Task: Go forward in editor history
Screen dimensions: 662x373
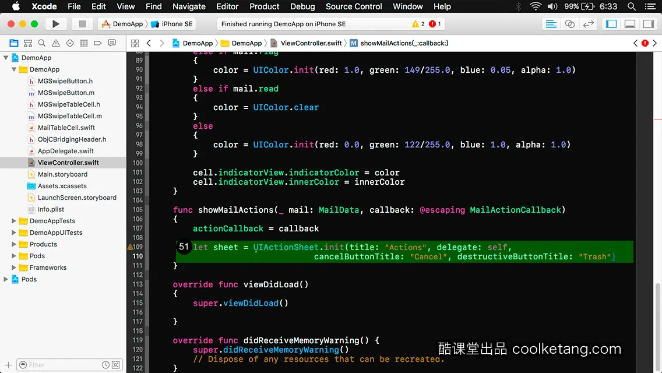Action: point(161,43)
